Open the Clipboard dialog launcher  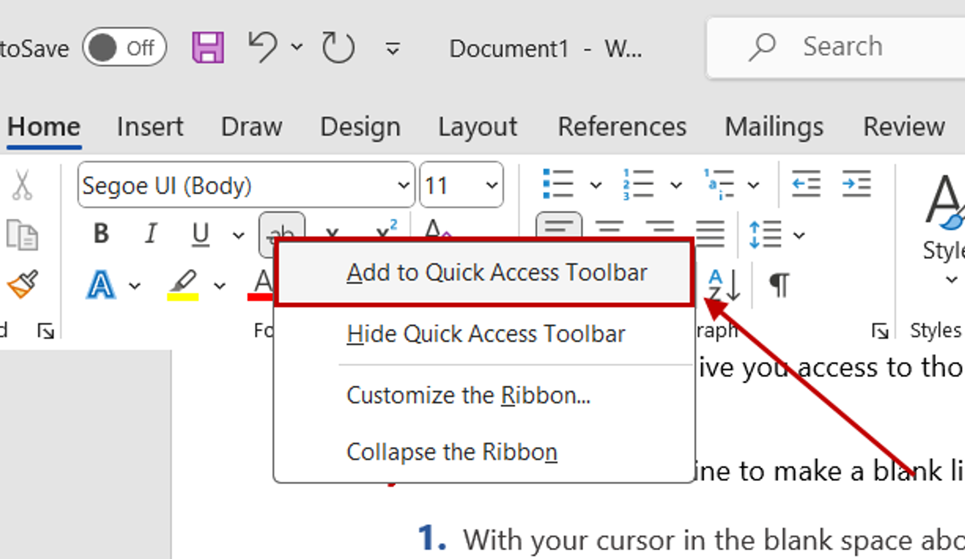(x=46, y=331)
